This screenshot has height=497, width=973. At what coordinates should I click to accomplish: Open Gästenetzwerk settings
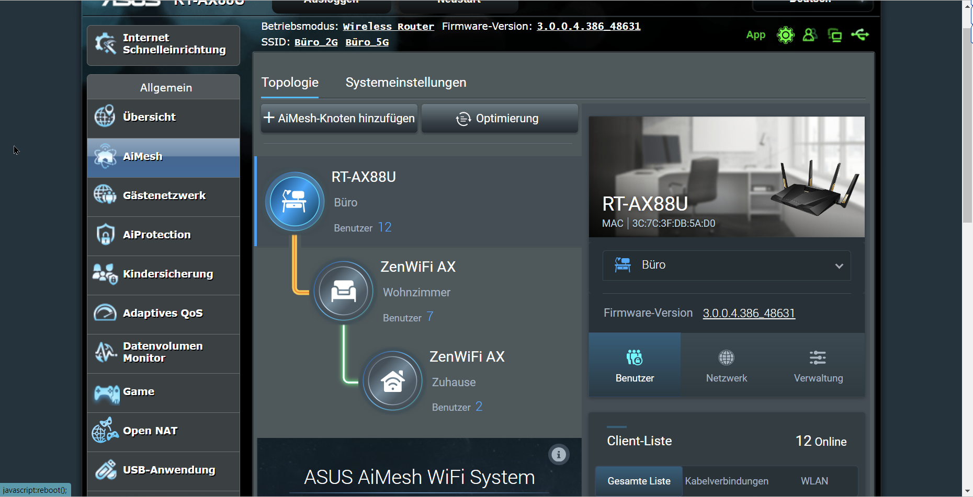coord(163,197)
